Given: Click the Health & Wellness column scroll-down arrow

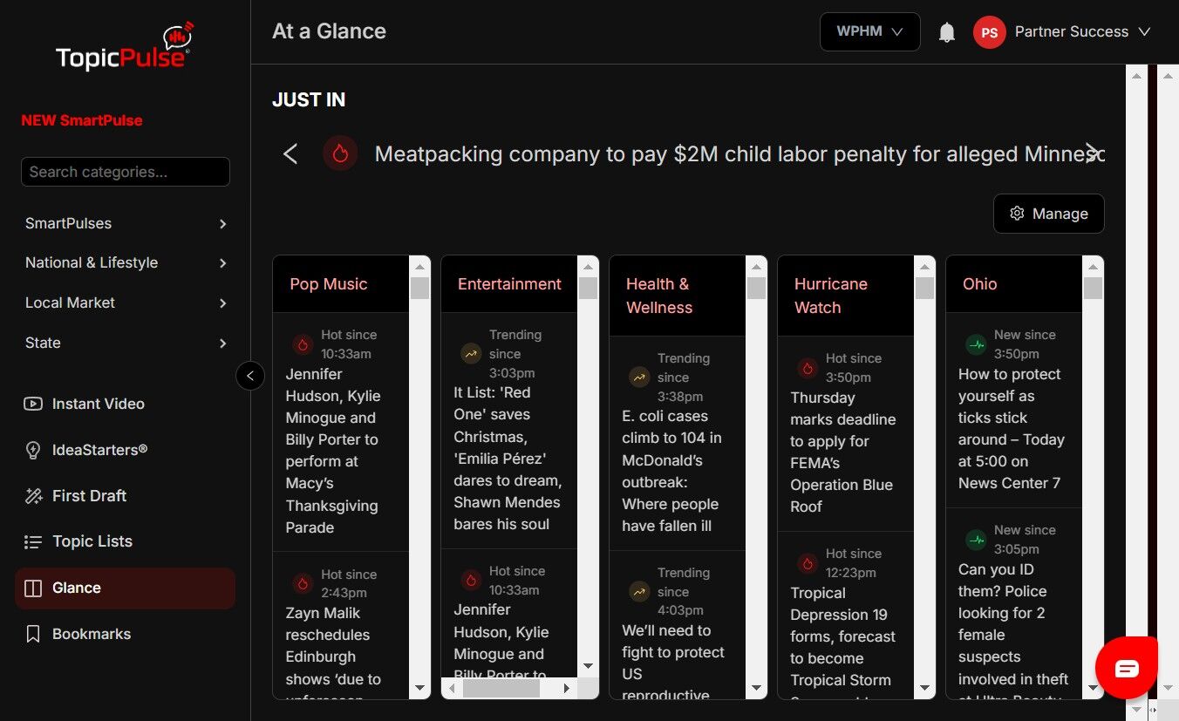Looking at the screenshot, I should click(756, 689).
